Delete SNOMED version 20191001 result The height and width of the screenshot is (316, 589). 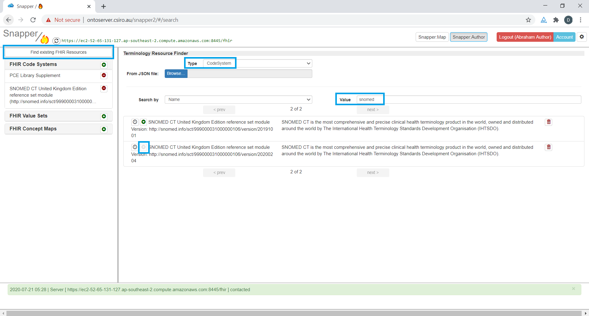(x=549, y=122)
